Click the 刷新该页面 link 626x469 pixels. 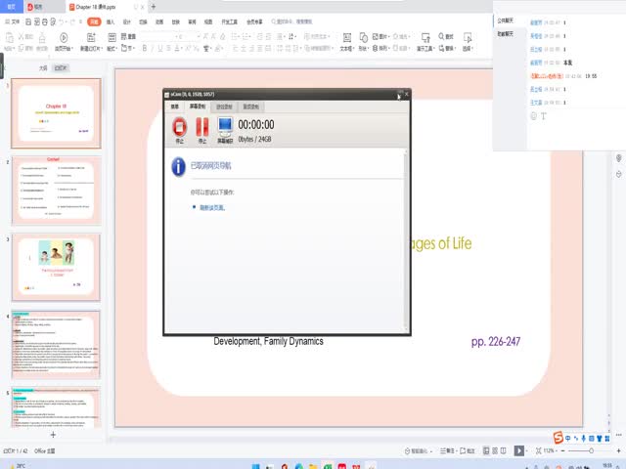pos(212,207)
